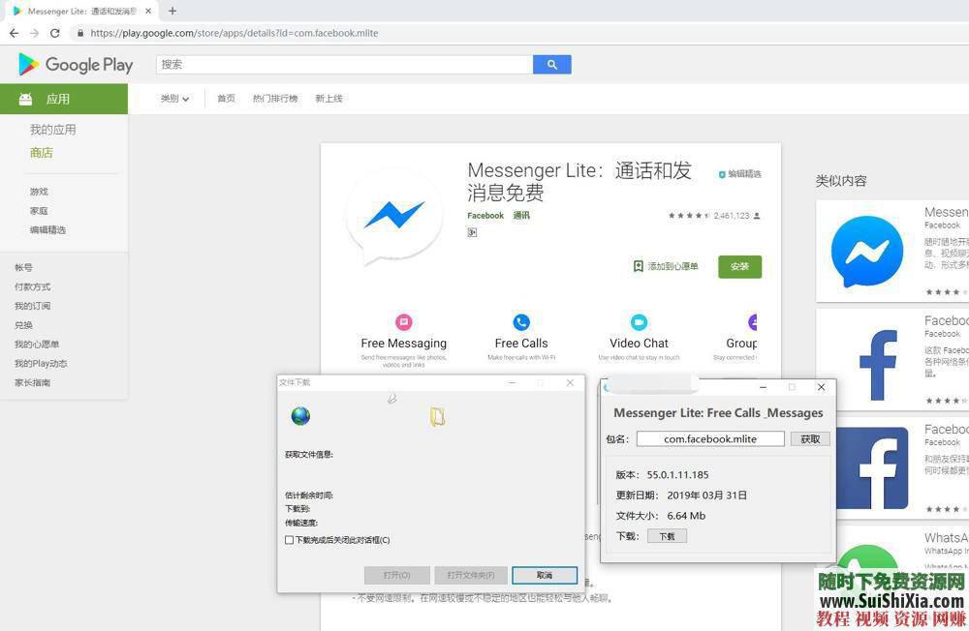Image resolution: width=969 pixels, height=631 pixels.
Task: Open the 家庭 category link
Action: click(39, 211)
